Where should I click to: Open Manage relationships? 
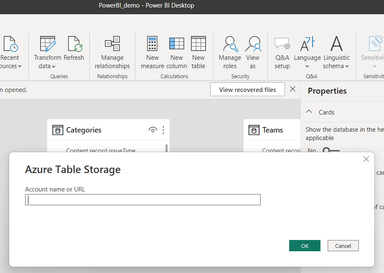click(112, 52)
